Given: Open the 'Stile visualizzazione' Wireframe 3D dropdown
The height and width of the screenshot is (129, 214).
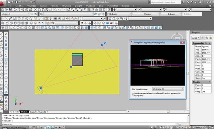Looking at the screenshot, I should click(168, 89).
